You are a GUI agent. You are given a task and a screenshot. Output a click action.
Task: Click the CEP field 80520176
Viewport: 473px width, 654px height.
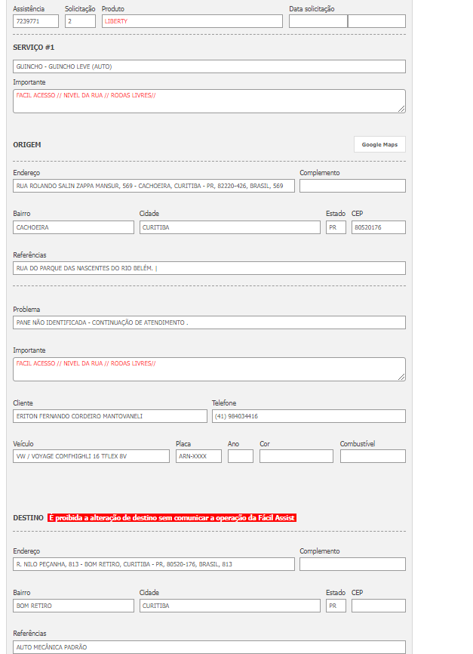(x=379, y=227)
